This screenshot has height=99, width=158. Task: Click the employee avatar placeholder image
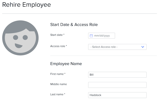click(x=20, y=38)
